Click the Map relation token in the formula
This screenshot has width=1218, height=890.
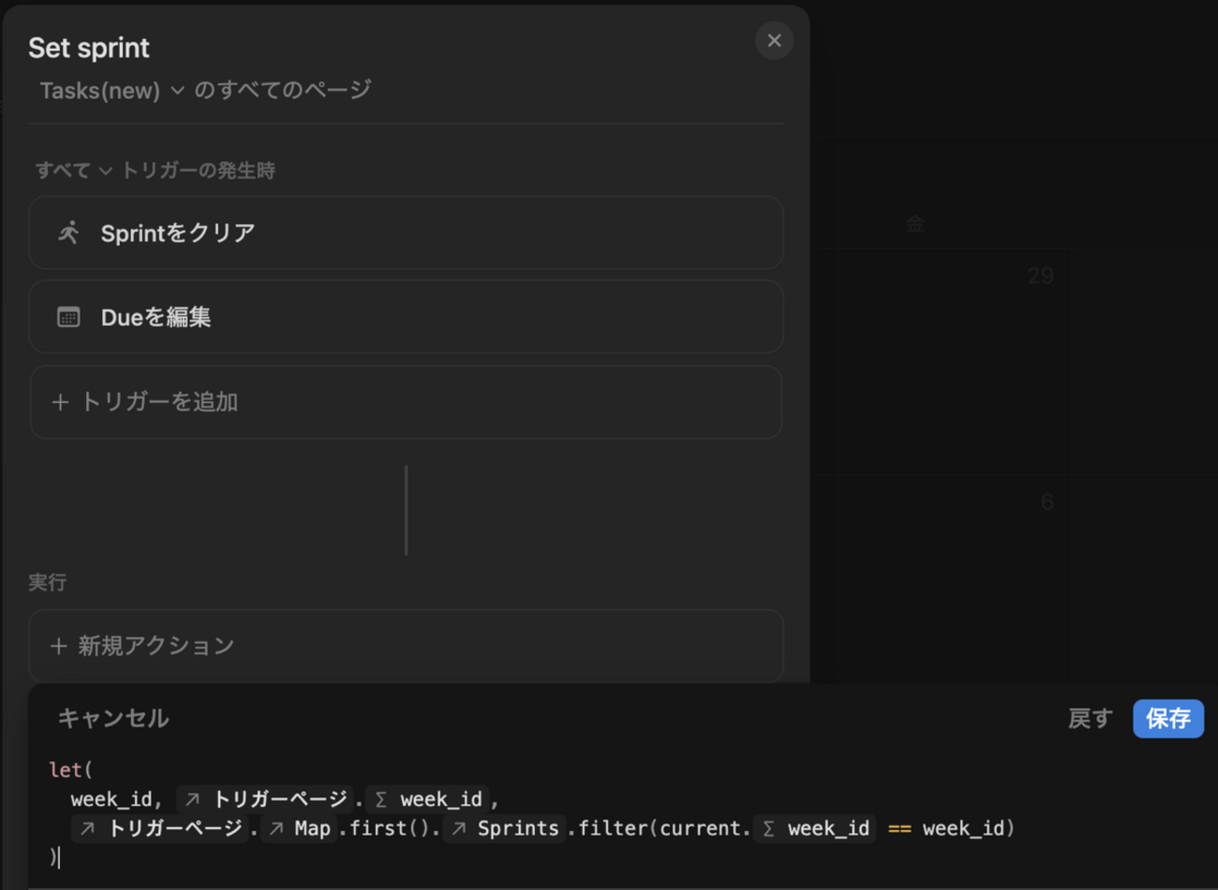tap(300, 828)
